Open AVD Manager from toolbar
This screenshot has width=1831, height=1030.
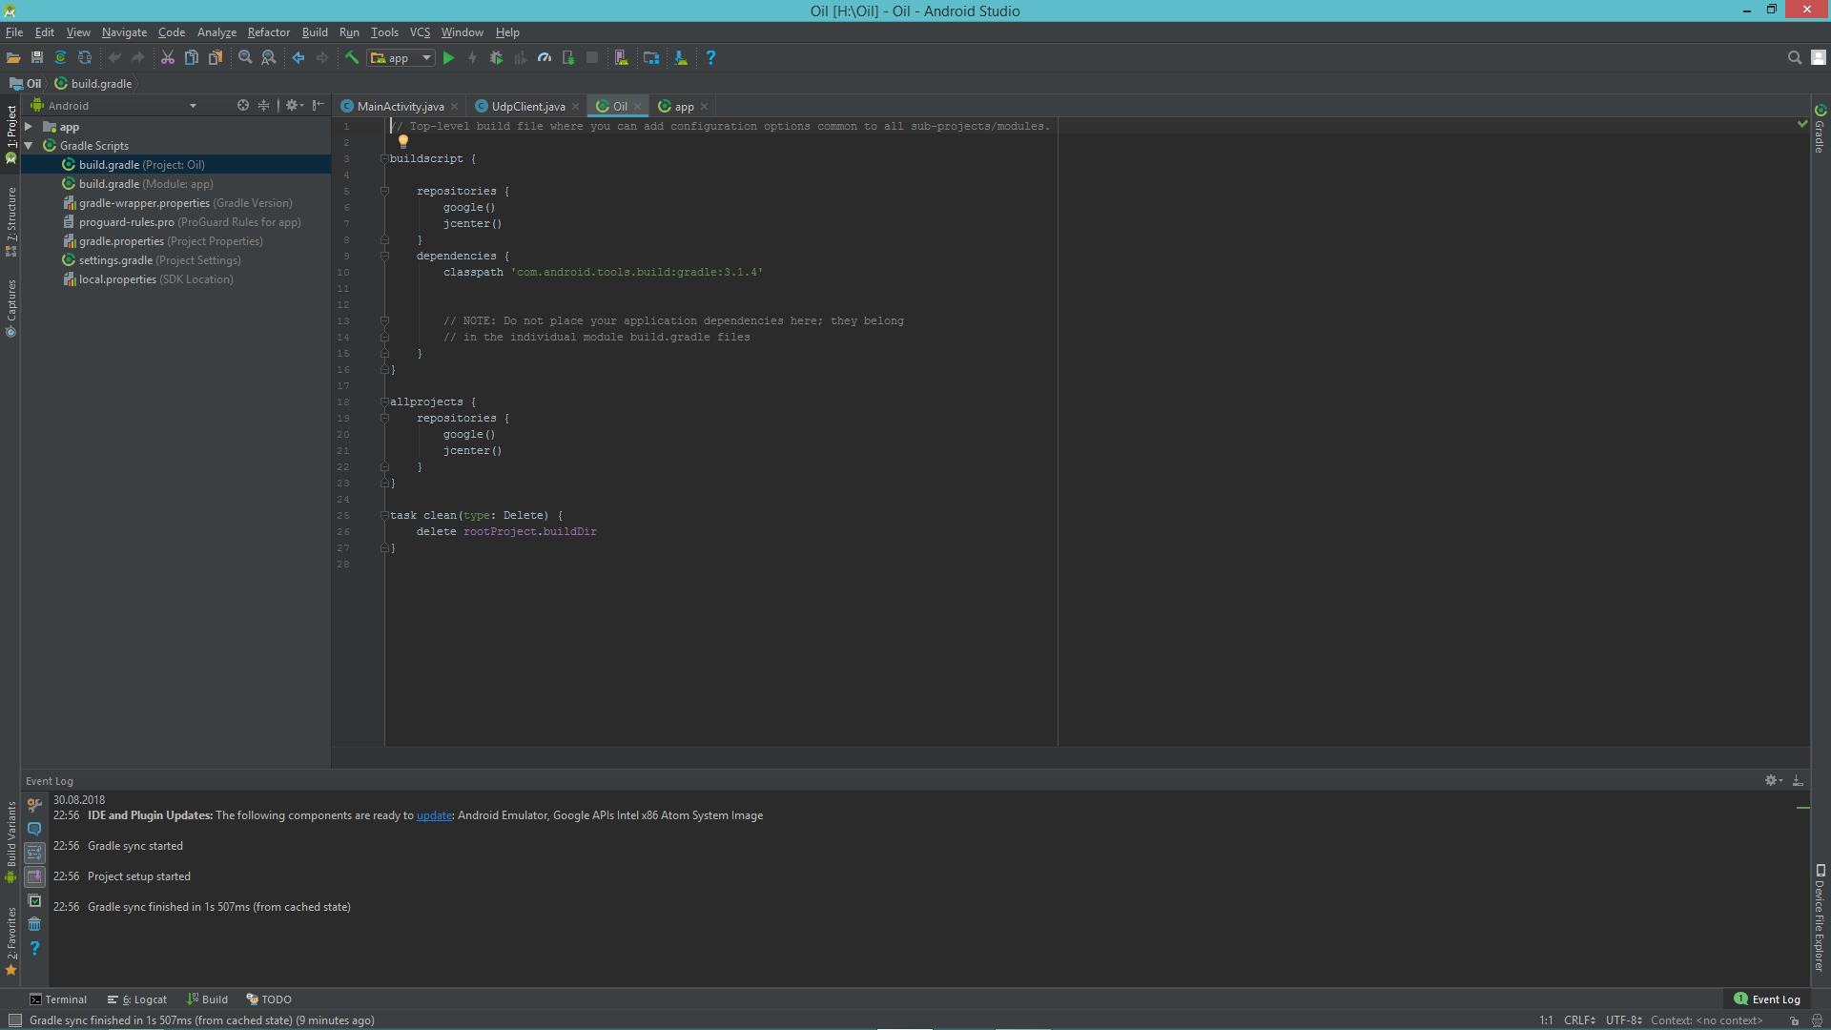tap(621, 58)
